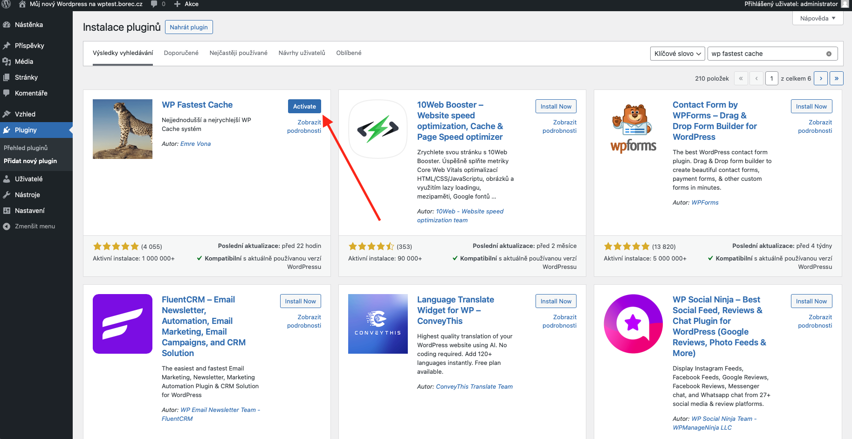This screenshot has width=852, height=439.
Task: View details of WP Fastest Cache
Action: point(304,126)
